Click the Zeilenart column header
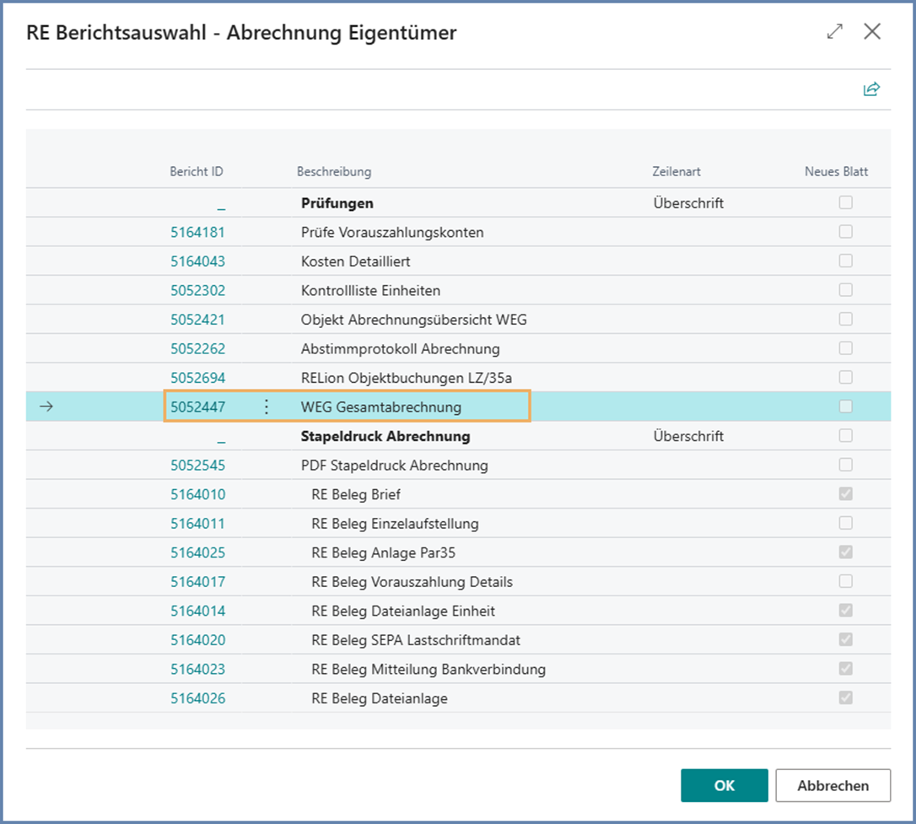Viewport: 916px width, 824px height. (x=676, y=172)
